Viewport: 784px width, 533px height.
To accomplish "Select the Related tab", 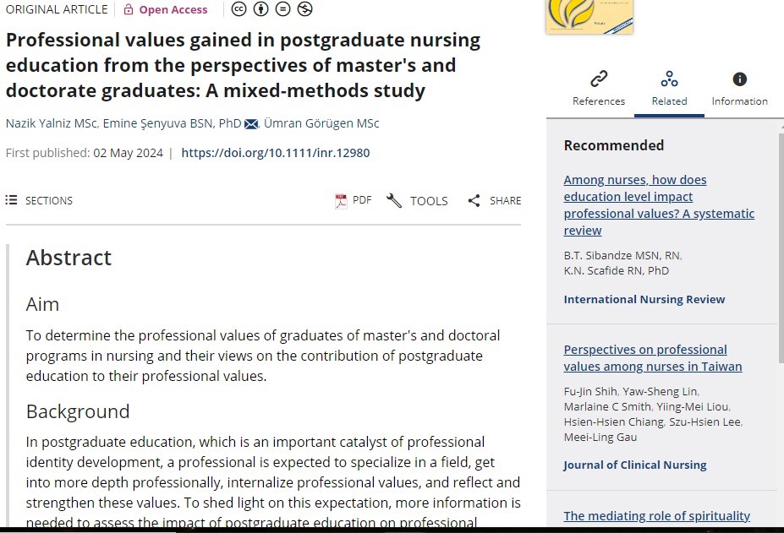I will (x=669, y=88).
